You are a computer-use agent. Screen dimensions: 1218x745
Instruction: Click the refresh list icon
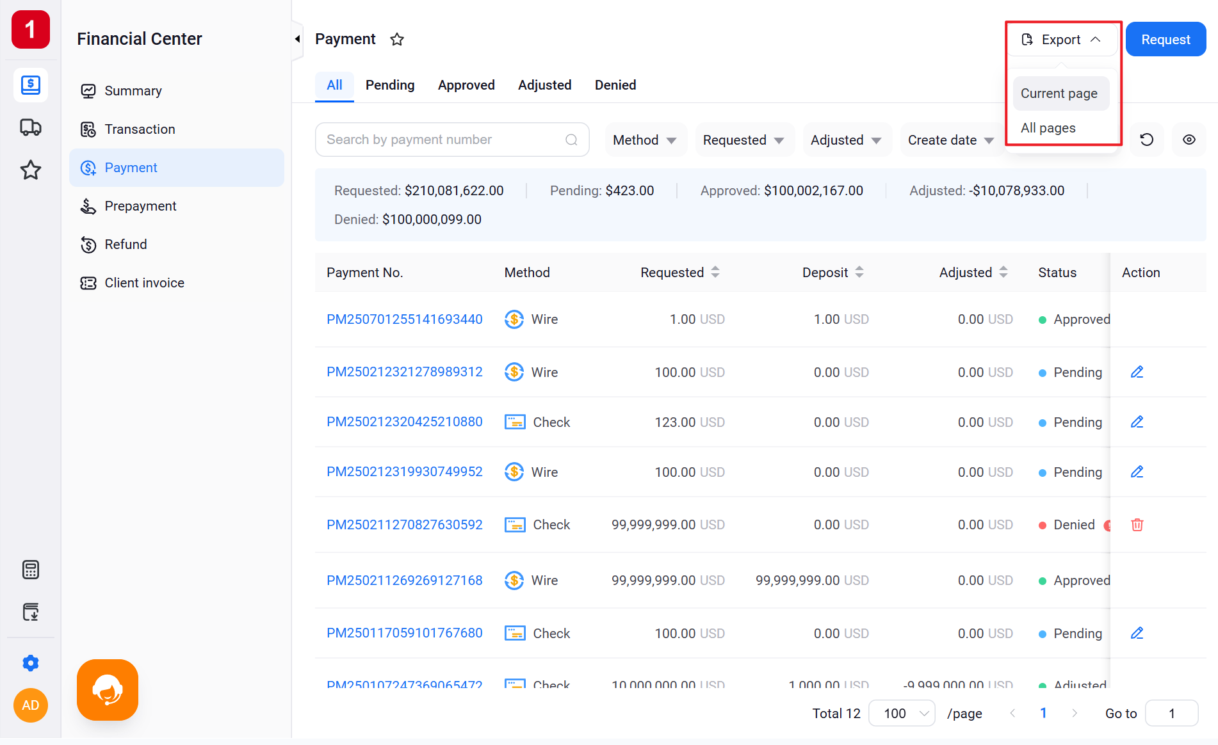[1146, 140]
